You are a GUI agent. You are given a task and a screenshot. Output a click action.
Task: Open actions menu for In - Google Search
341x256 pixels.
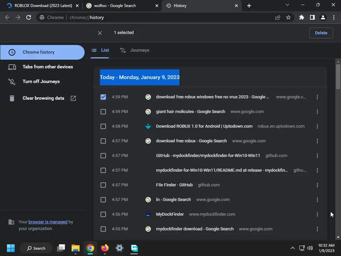coord(317,200)
